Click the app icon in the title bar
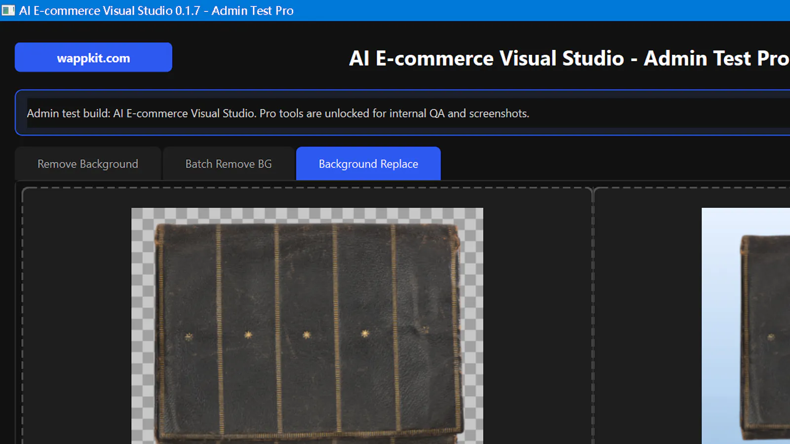Viewport: 790px width, 444px height. [x=8, y=10]
